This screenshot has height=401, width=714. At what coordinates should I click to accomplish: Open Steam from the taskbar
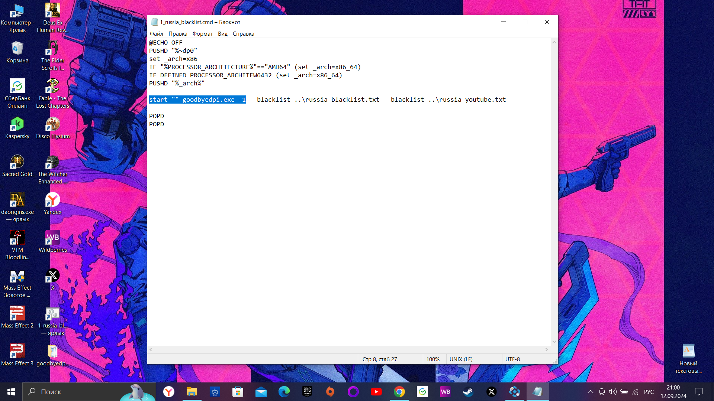click(x=469, y=392)
